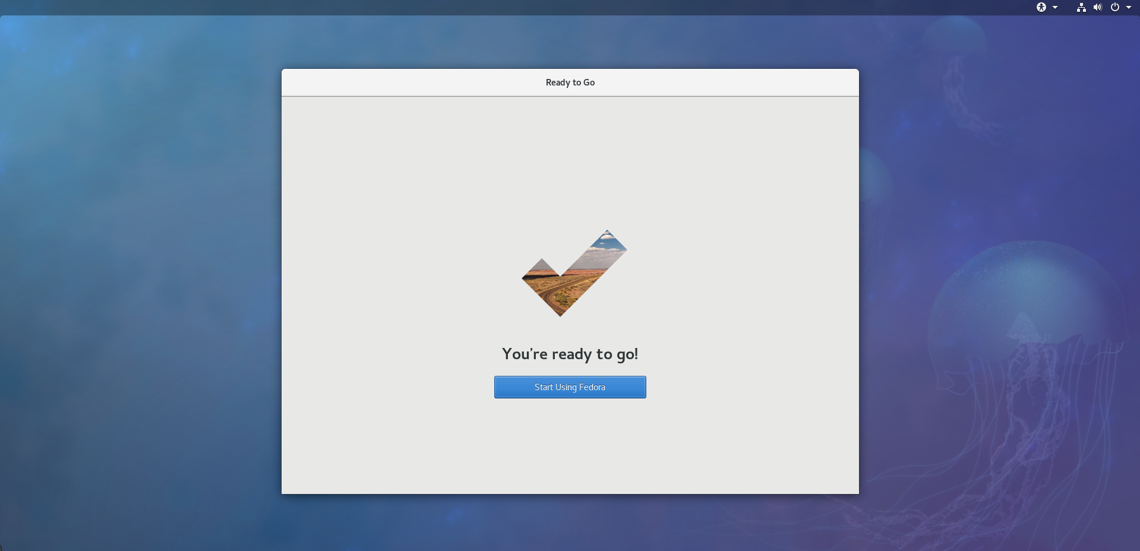1140x551 pixels.
Task: Open the power icon in top bar
Action: [1115, 7]
